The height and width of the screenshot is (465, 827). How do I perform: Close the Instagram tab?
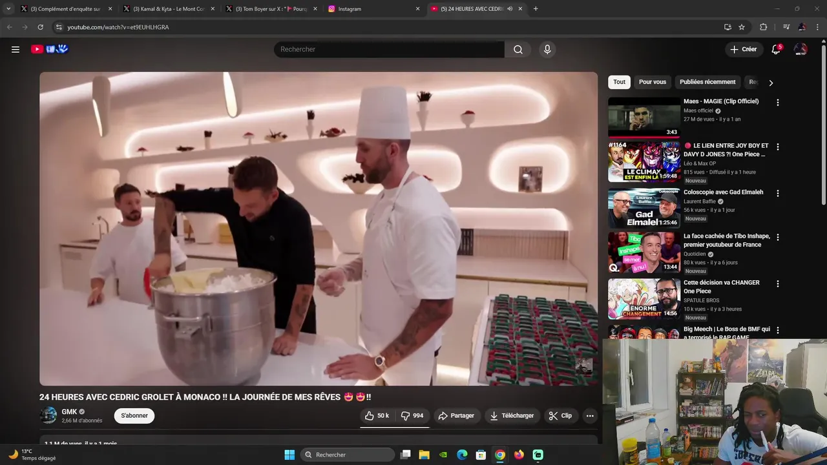pos(417,9)
